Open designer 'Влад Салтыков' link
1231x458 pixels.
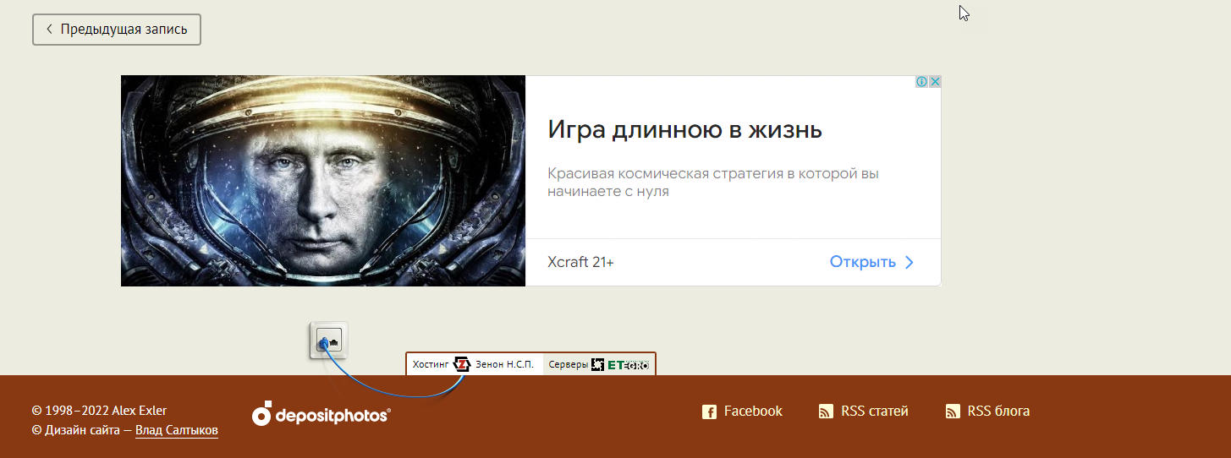[x=177, y=430]
